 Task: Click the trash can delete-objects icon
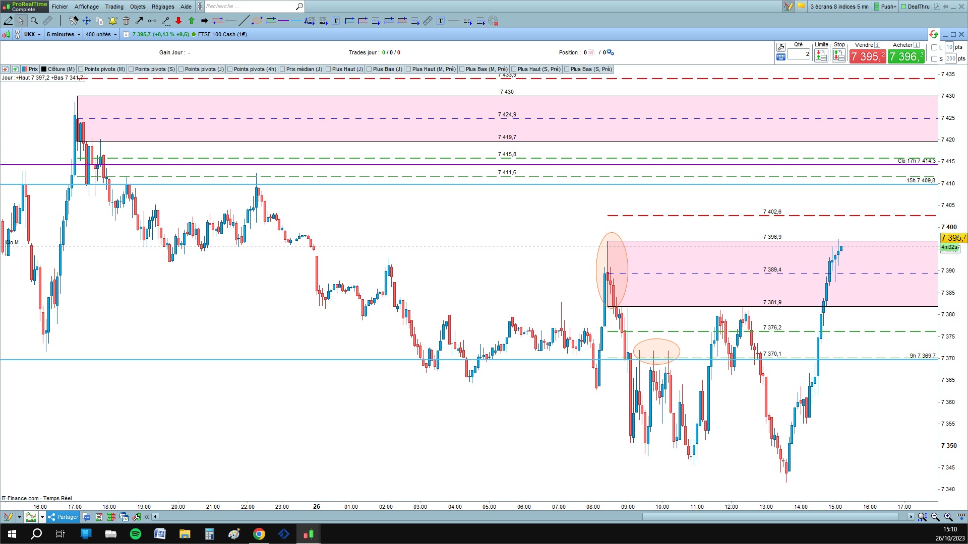[126, 21]
